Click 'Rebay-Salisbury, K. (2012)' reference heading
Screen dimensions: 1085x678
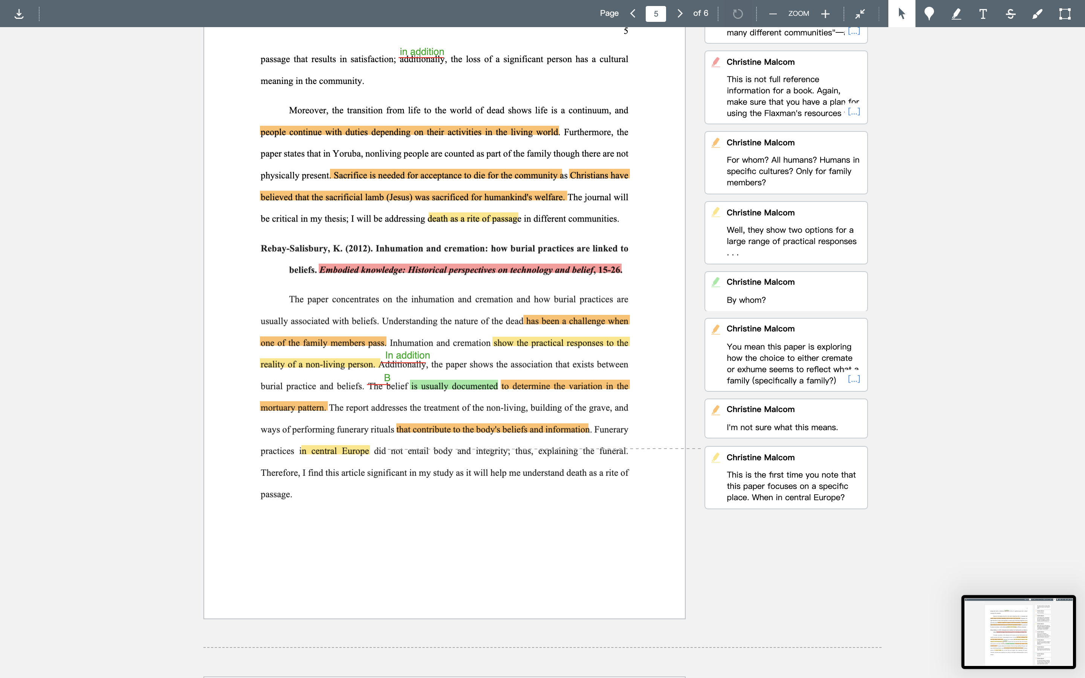(x=316, y=249)
